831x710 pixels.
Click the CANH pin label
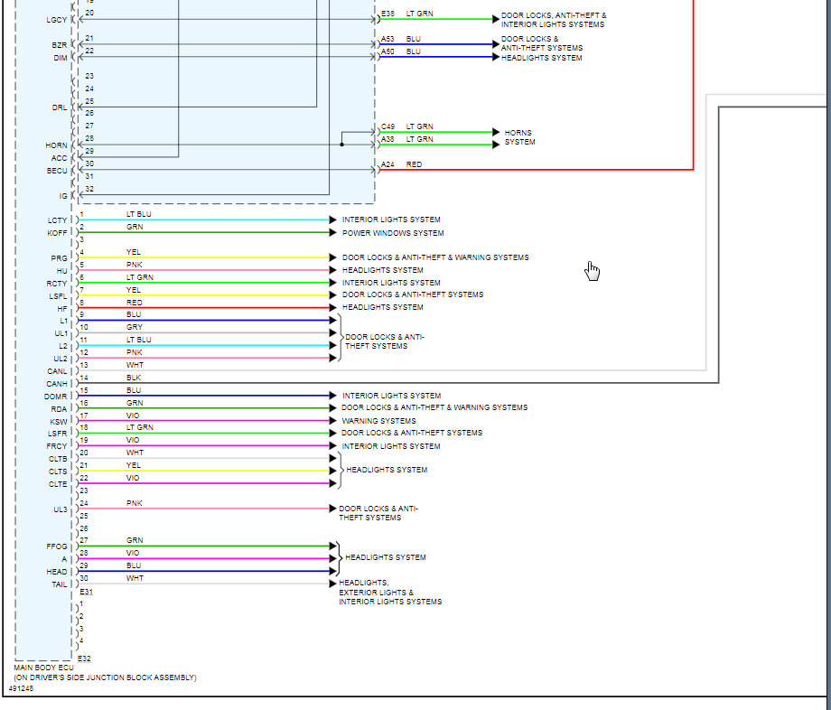click(x=57, y=384)
